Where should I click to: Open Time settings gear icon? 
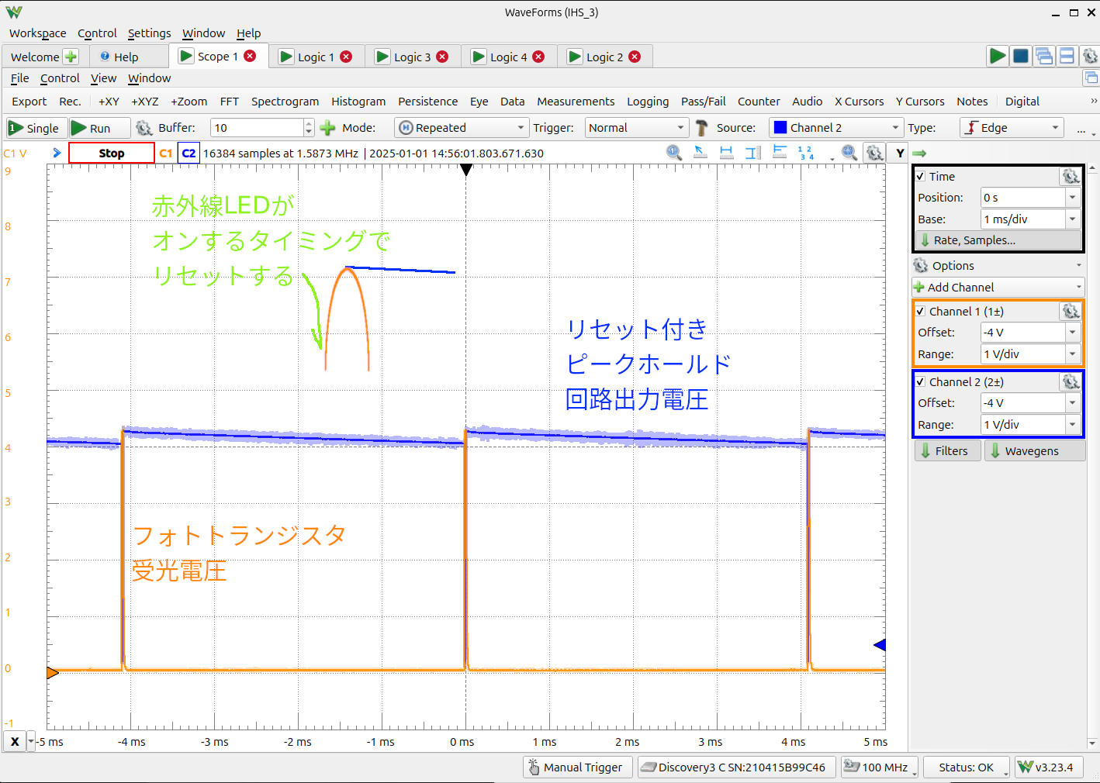1071,177
